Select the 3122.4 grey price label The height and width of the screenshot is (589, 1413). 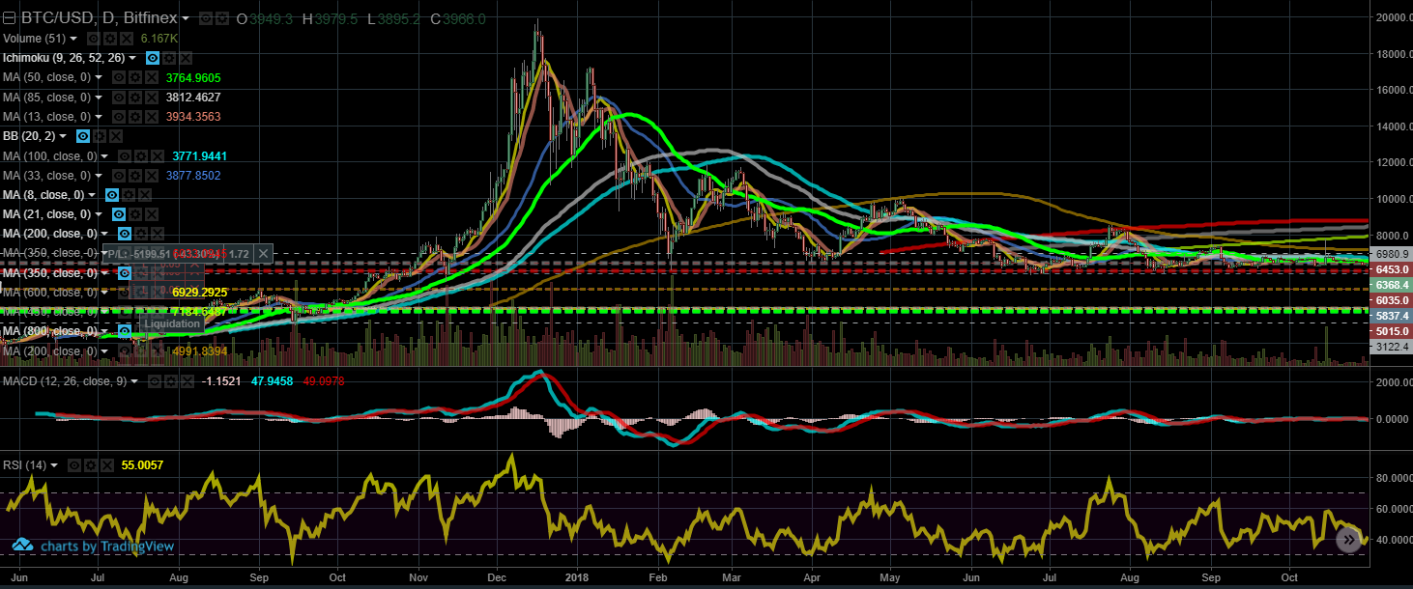[x=1393, y=347]
